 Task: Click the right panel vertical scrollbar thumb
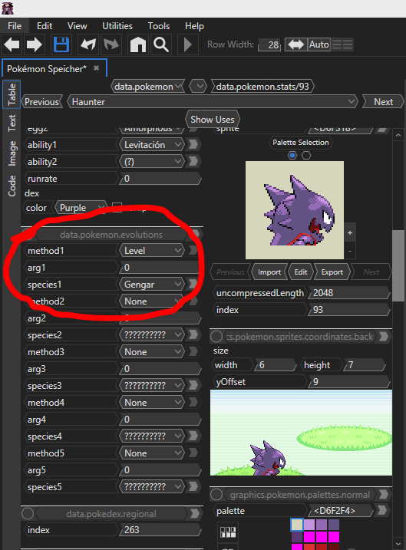pos(398,266)
